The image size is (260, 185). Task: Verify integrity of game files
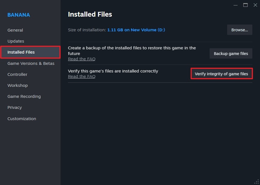(221, 73)
